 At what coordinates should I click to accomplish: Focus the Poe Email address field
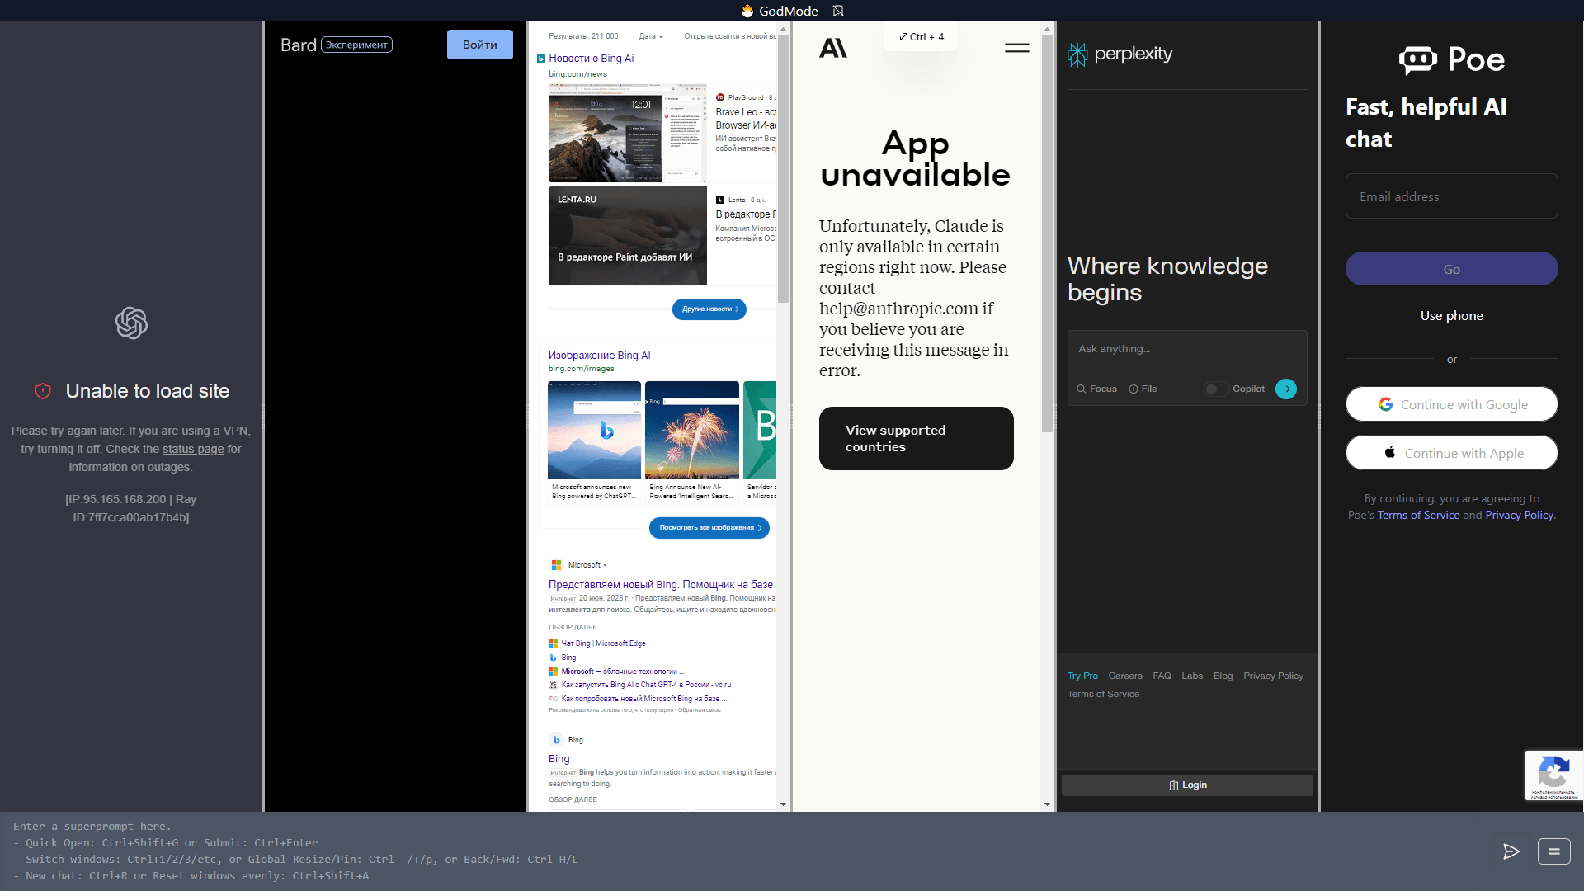(1451, 196)
